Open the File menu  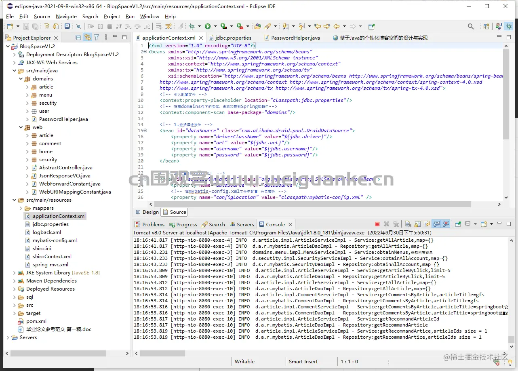10,17
